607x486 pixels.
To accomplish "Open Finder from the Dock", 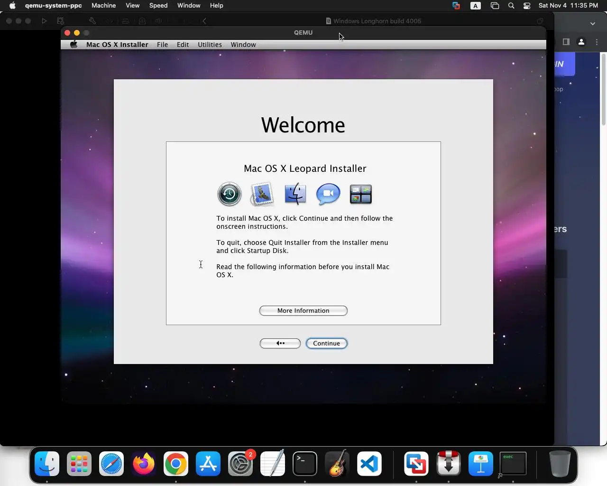I will 47,463.
